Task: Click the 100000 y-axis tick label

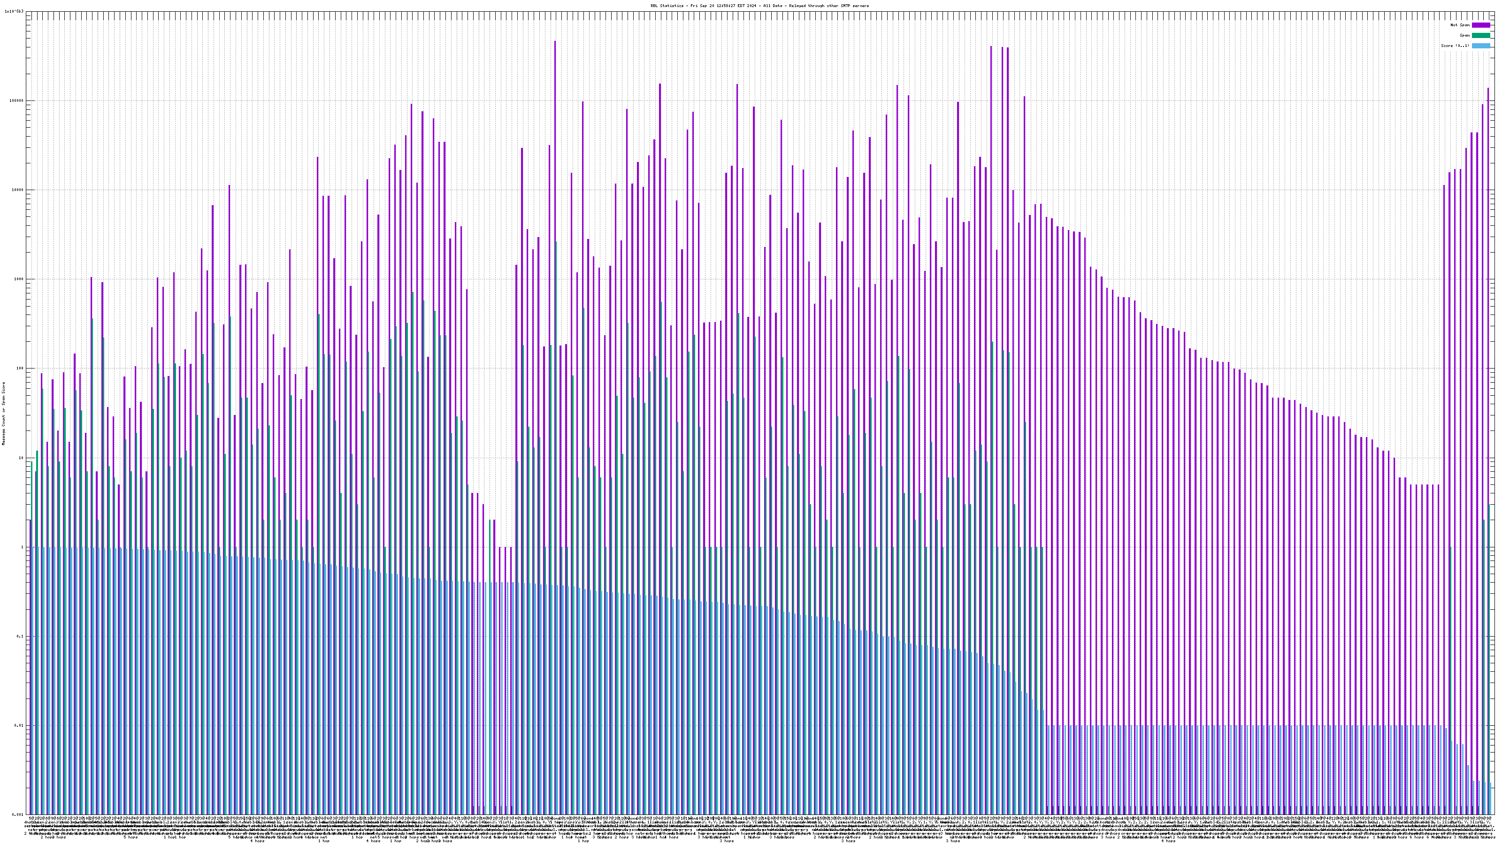Action: pos(17,100)
